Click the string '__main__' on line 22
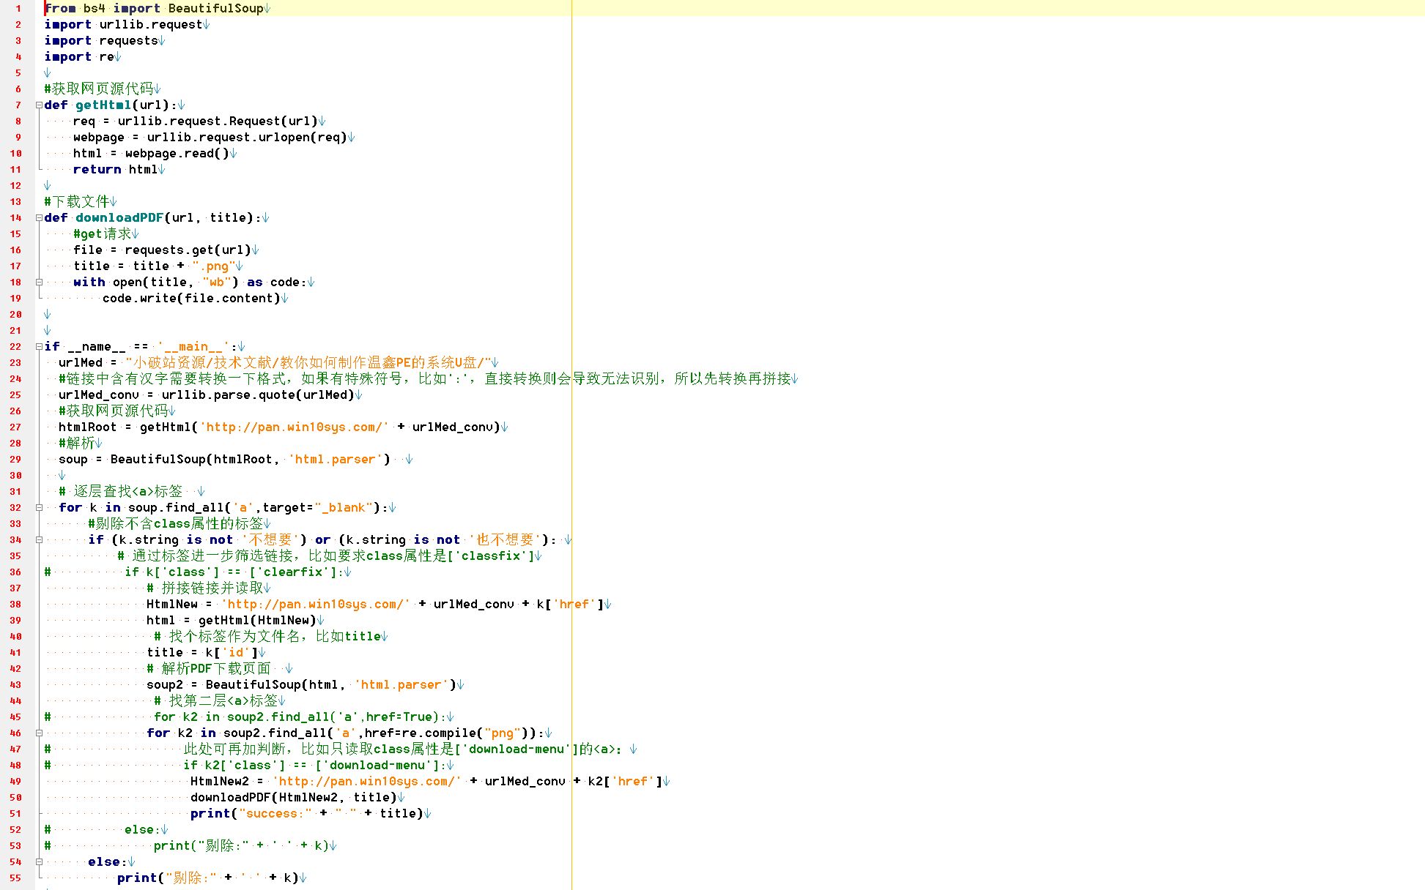This screenshot has height=890, width=1425. (x=194, y=346)
